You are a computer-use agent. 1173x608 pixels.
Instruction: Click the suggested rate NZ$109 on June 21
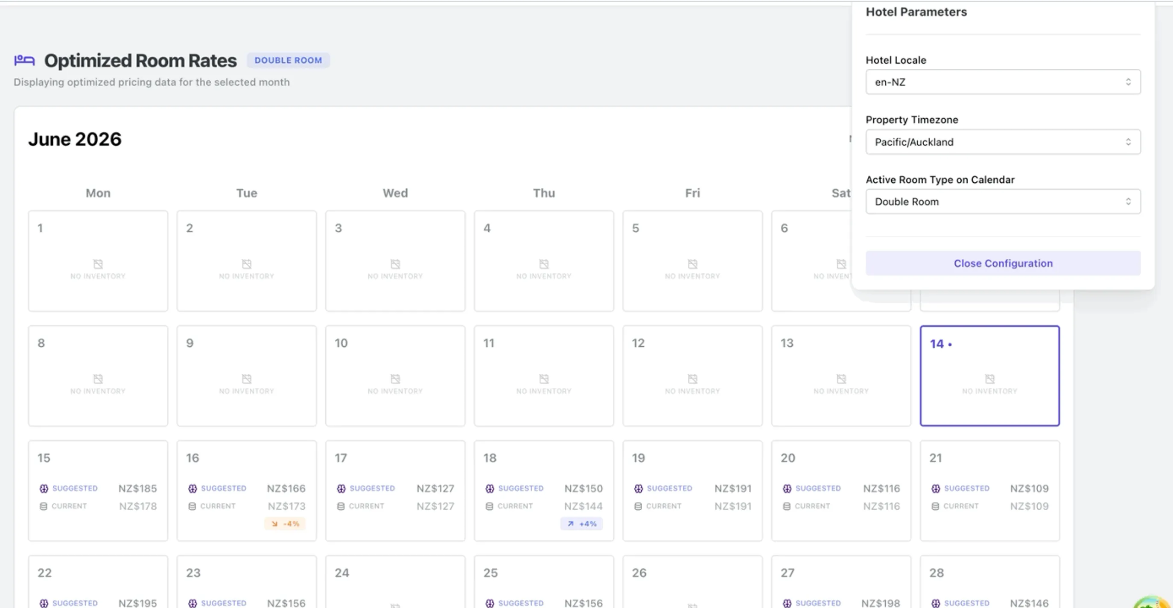pos(1029,489)
